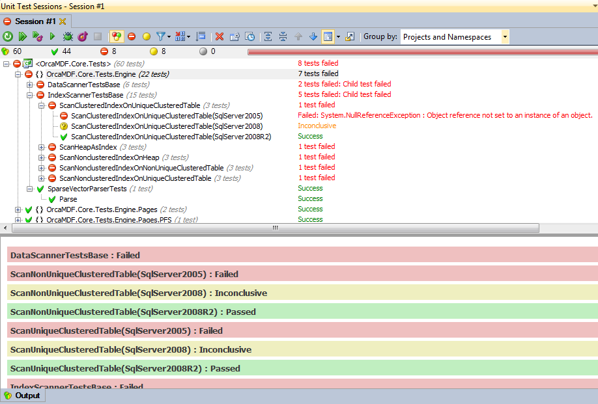Click the scrollbar's left arrow

point(5,228)
